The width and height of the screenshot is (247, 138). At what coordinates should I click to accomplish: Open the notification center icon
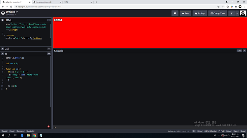point(243,135)
